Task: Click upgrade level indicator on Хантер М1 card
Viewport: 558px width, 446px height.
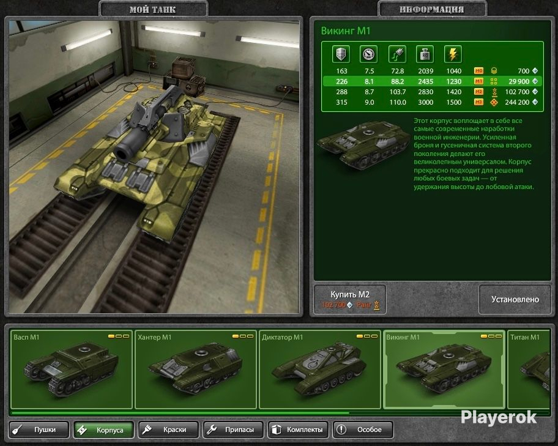Action: [243, 336]
